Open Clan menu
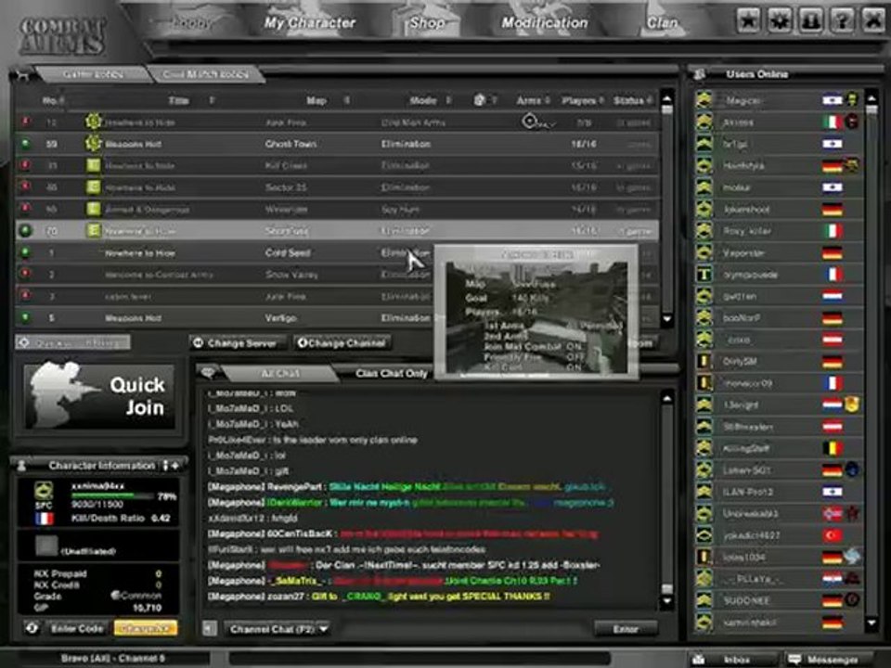 click(x=662, y=23)
